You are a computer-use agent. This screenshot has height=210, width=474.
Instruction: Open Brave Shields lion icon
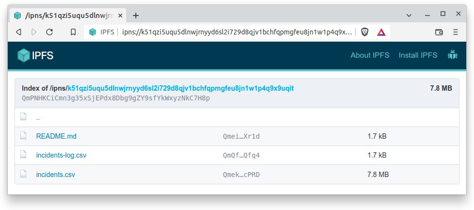365,32
